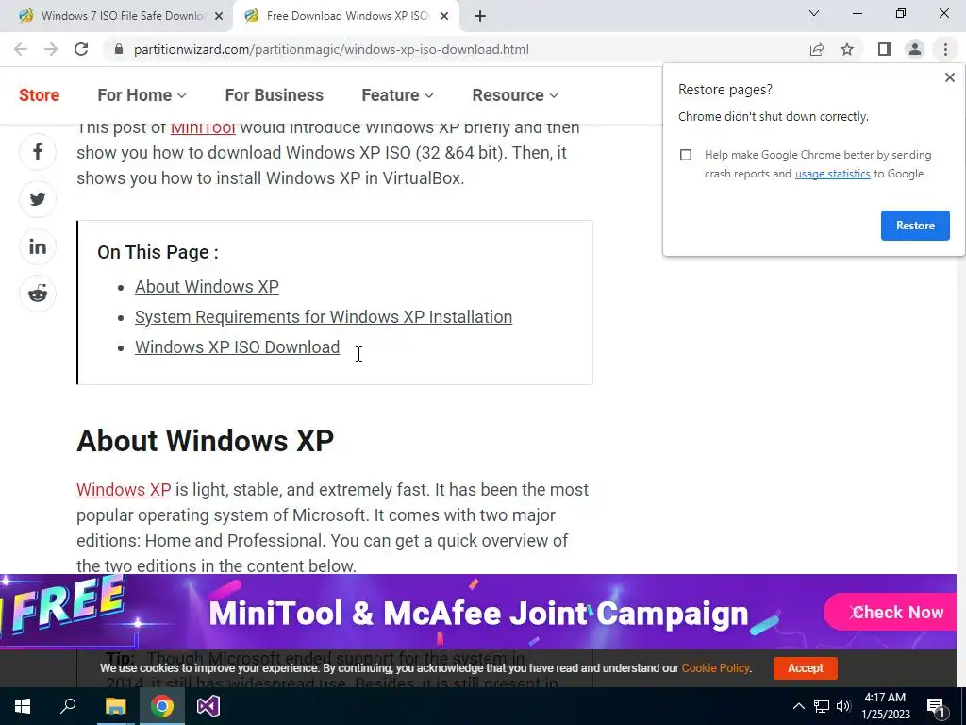Open the taskbar clock and date

coord(885,706)
